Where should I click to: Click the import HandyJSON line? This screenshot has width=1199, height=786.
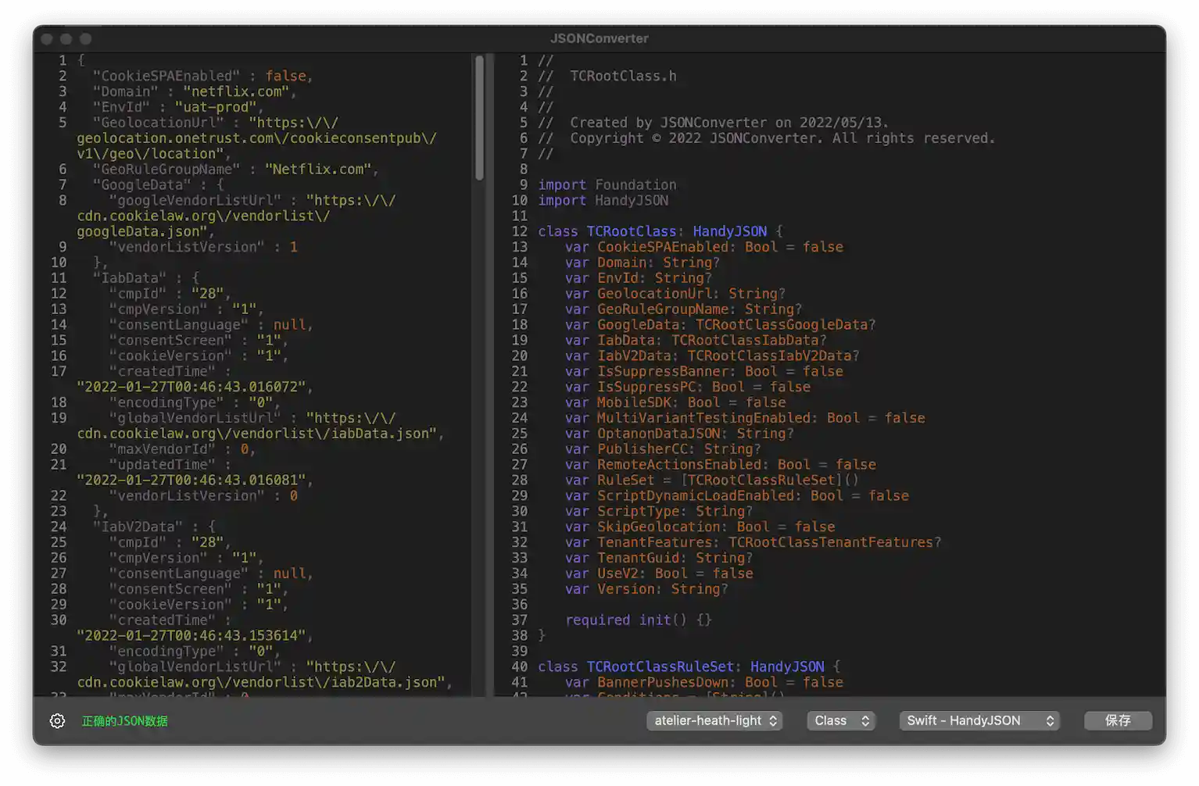603,200
